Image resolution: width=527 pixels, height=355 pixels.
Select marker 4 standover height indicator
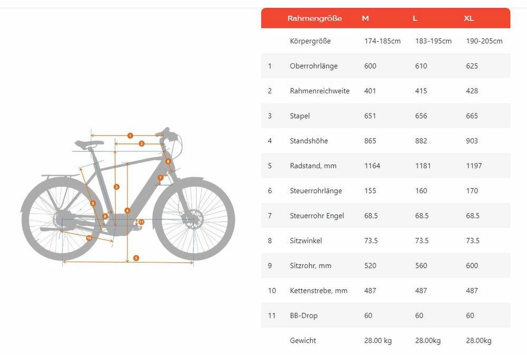pyautogui.click(x=127, y=210)
